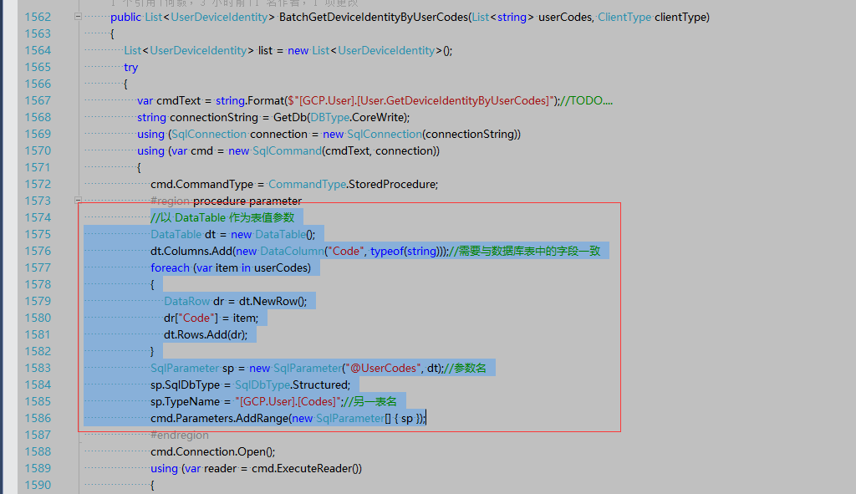
Task: Click sp.SqlDbType on line 1584
Action: click(x=185, y=385)
